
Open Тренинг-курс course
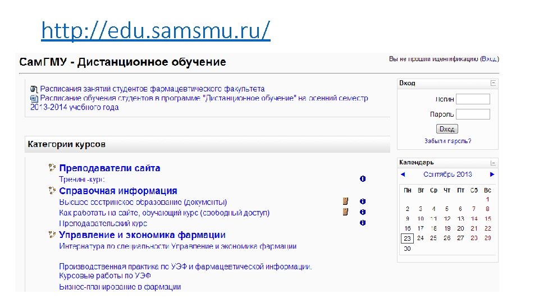[x=82, y=179]
